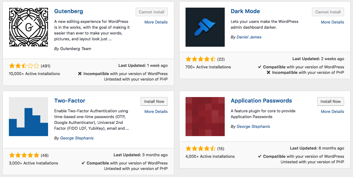Click Two-Factor 'Untested with your version of PHP'

pyautogui.click(x=136, y=168)
